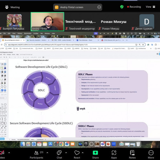Image resolution: width=160 pixels, height=160 pixels.
Task: Select Andriy Flinta's video thumbnail
Action: [x=47, y=21]
